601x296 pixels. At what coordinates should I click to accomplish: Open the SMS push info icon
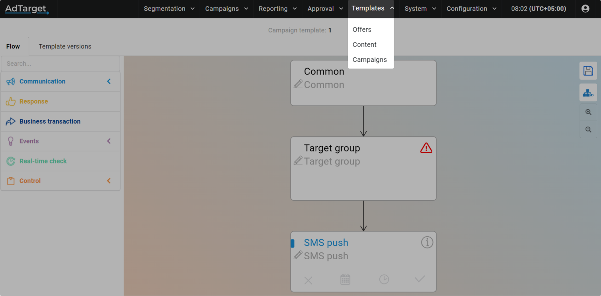[427, 242]
